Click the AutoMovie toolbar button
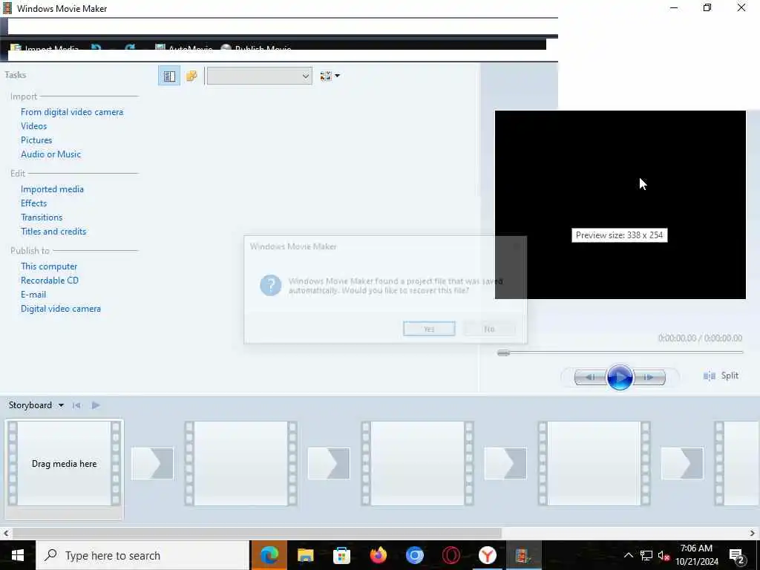Viewport: 760px width, 570px height. click(x=184, y=47)
